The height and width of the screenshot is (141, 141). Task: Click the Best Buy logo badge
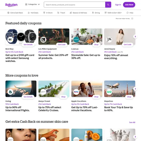pyautogui.click(x=10, y=40)
